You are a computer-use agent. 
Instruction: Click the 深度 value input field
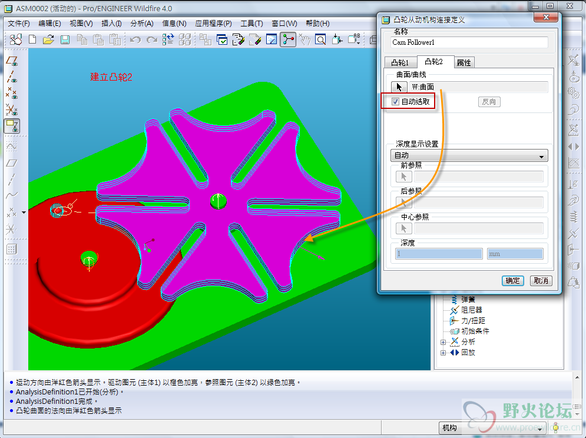click(439, 254)
